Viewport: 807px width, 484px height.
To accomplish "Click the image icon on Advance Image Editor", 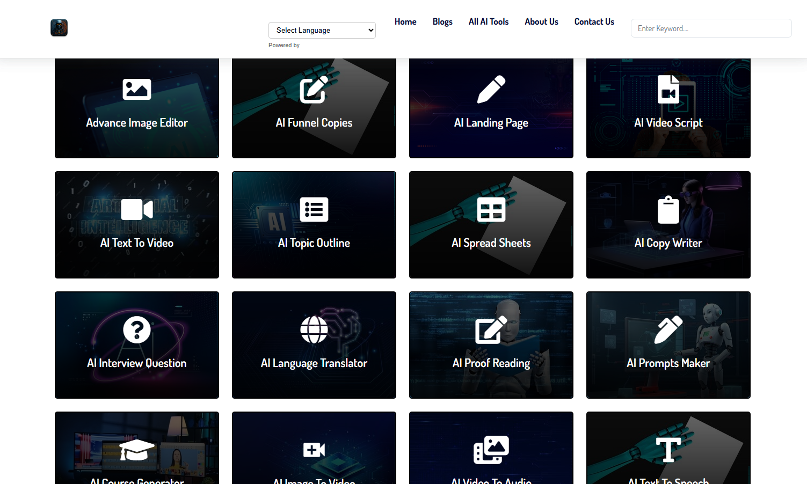I will (136, 89).
